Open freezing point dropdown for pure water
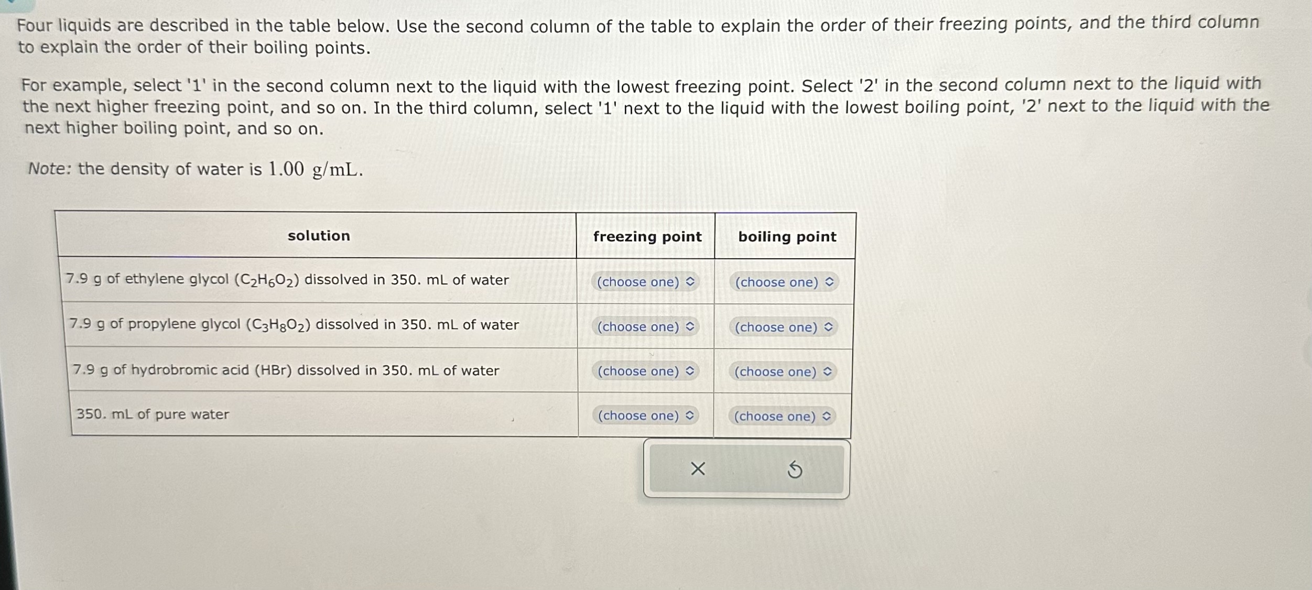Image resolution: width=1312 pixels, height=590 pixels. [x=646, y=416]
